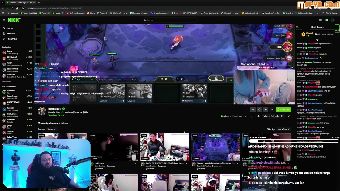Viewport: 340px width, 191px height.
Task: Open Filter by Last Week dropdown
Action: click(283, 129)
